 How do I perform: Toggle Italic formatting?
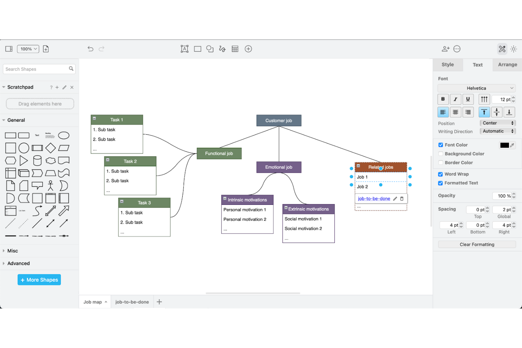click(x=455, y=99)
